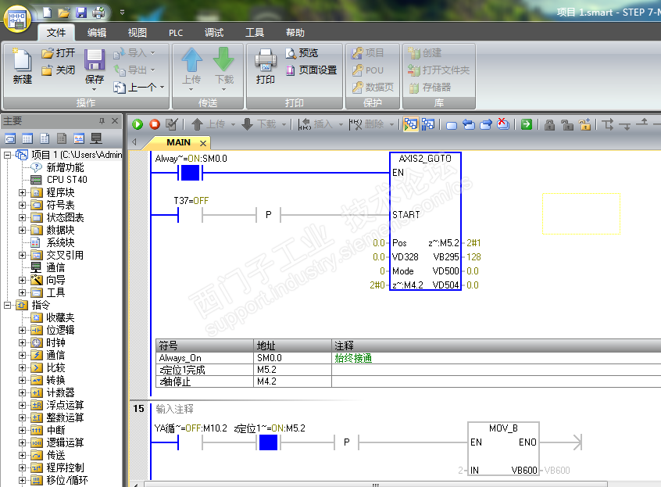Screen dimensions: 661x487
Task: Switch to the 工具 ribbon tab
Action: tap(255, 33)
